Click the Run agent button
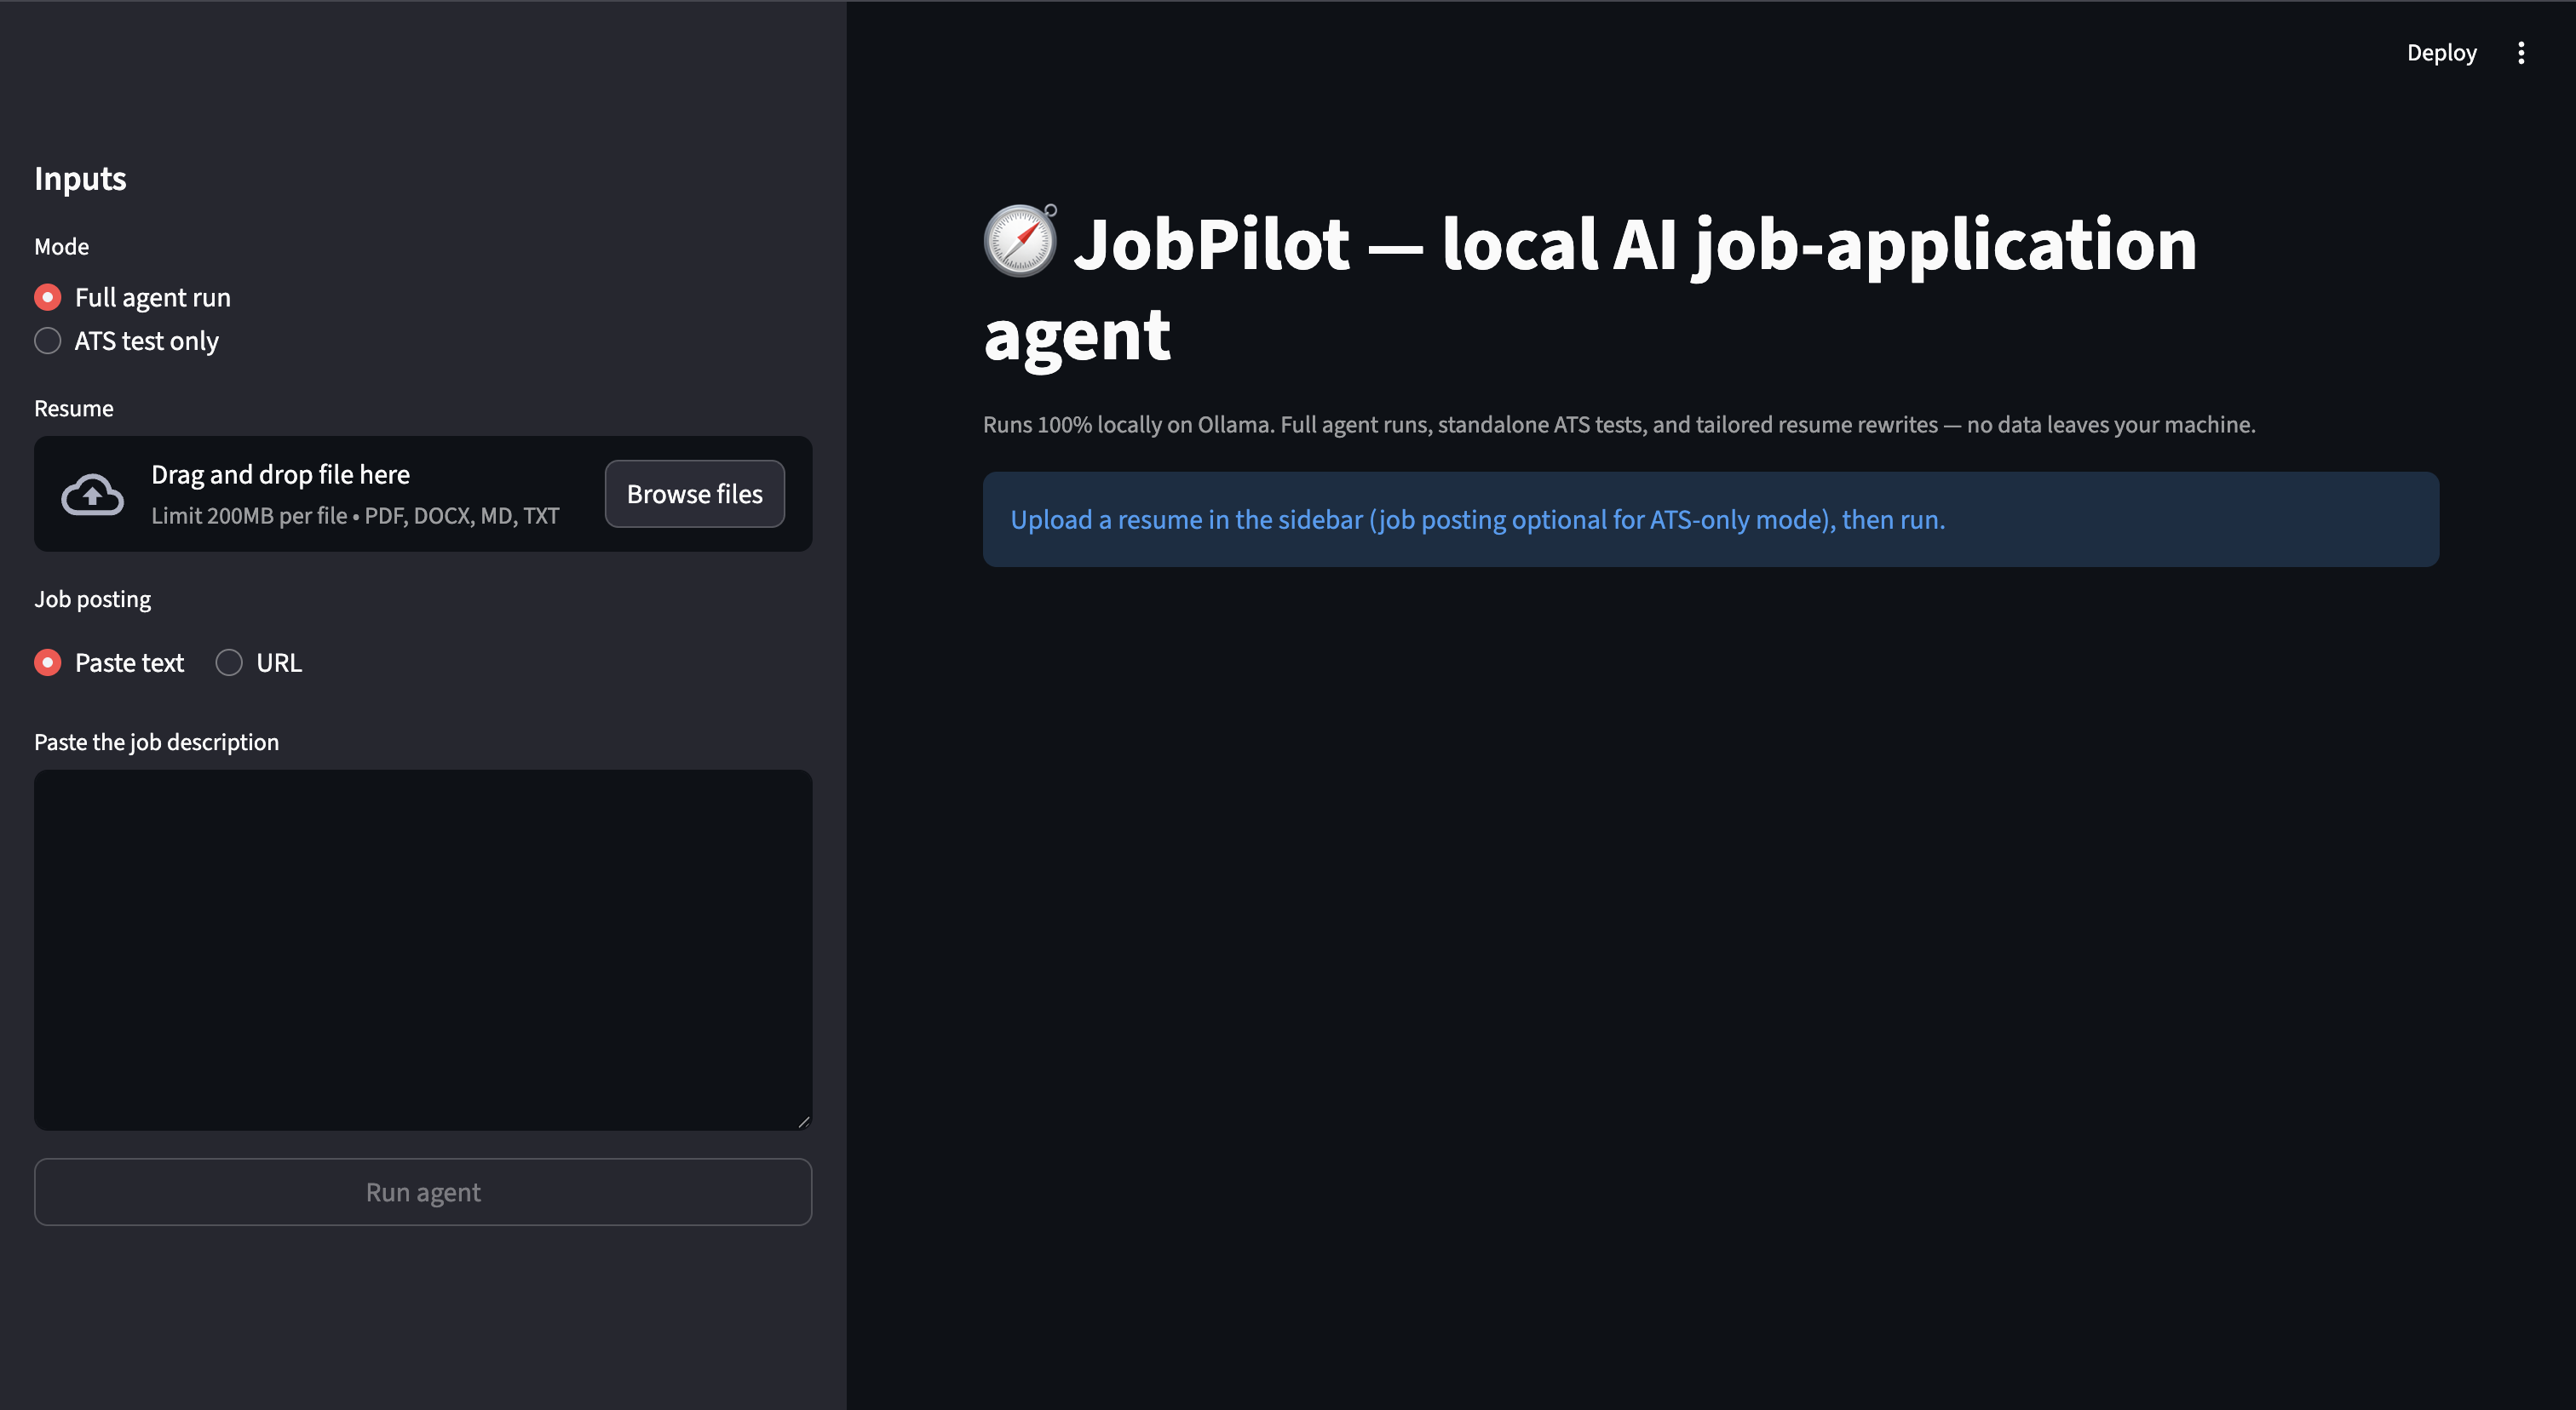Viewport: 2576px width, 1410px height. (x=423, y=1192)
